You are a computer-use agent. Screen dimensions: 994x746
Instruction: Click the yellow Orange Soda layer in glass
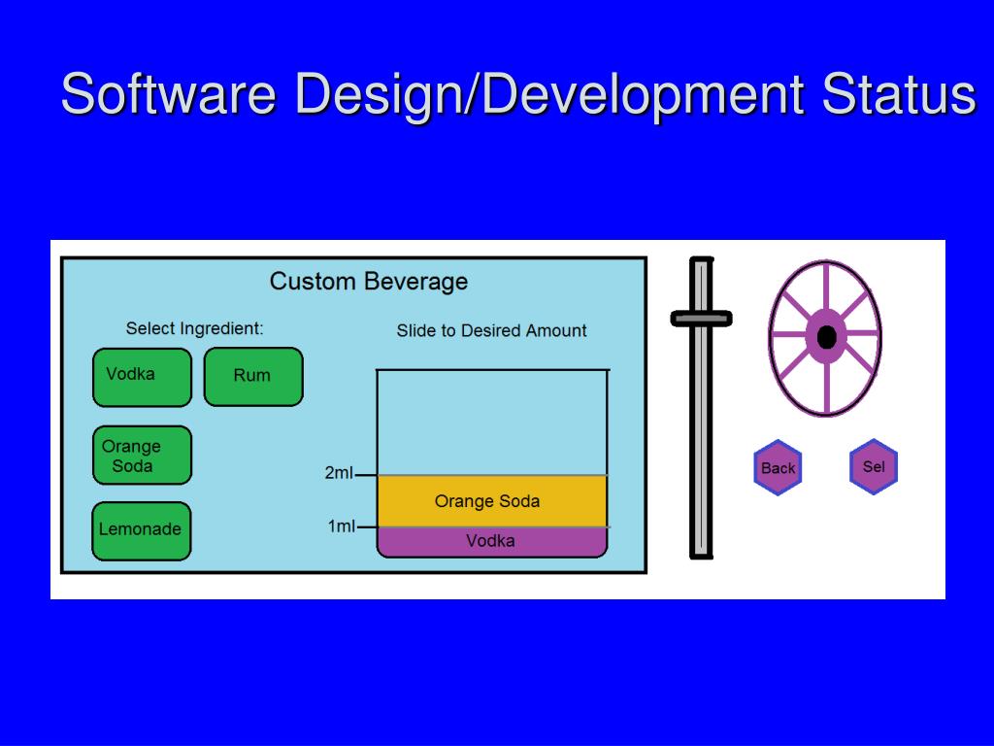(x=492, y=501)
